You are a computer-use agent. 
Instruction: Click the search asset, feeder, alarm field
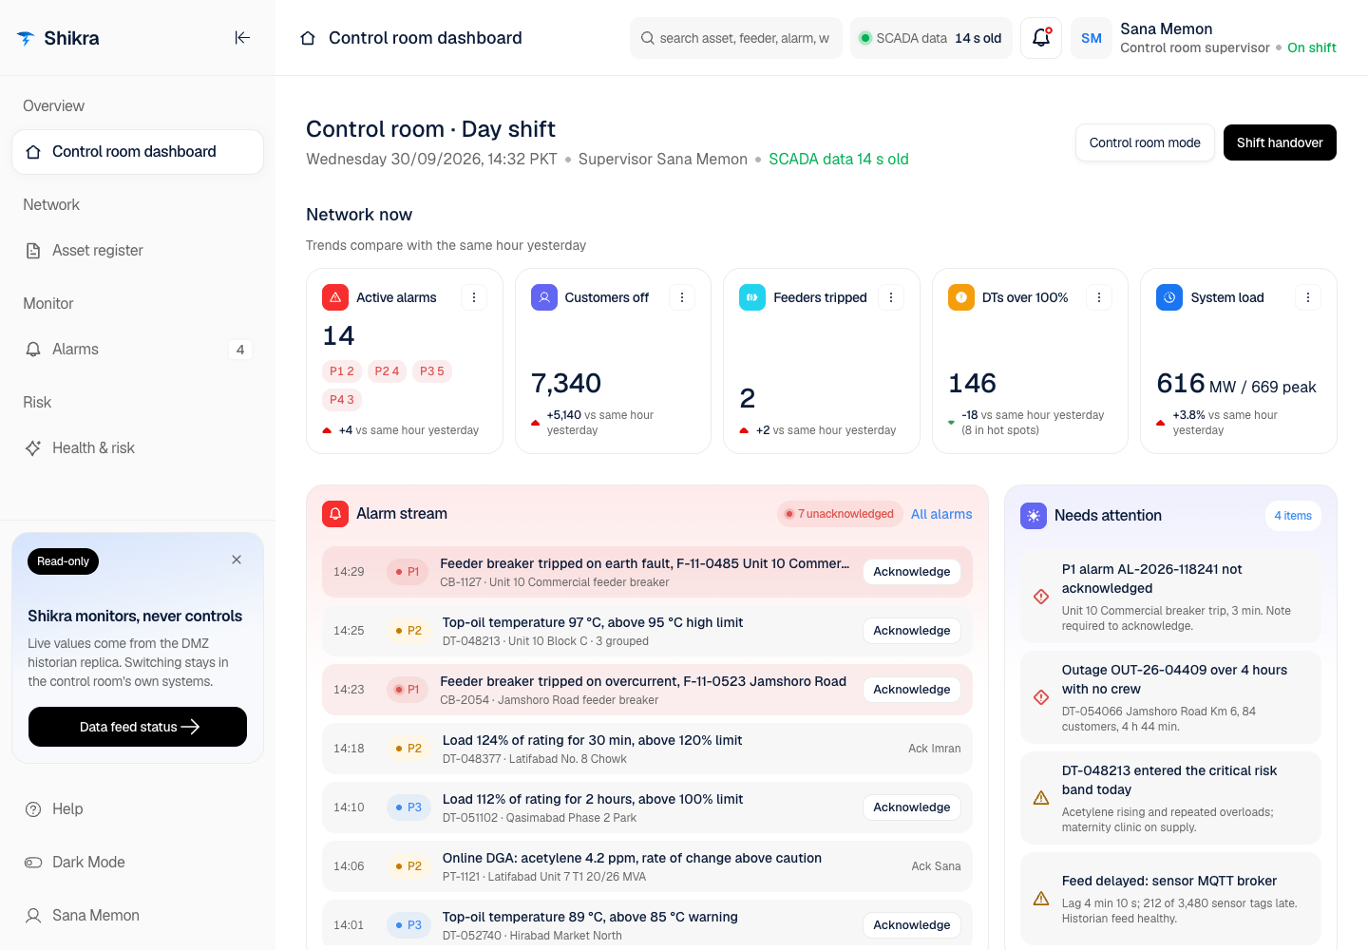click(736, 38)
